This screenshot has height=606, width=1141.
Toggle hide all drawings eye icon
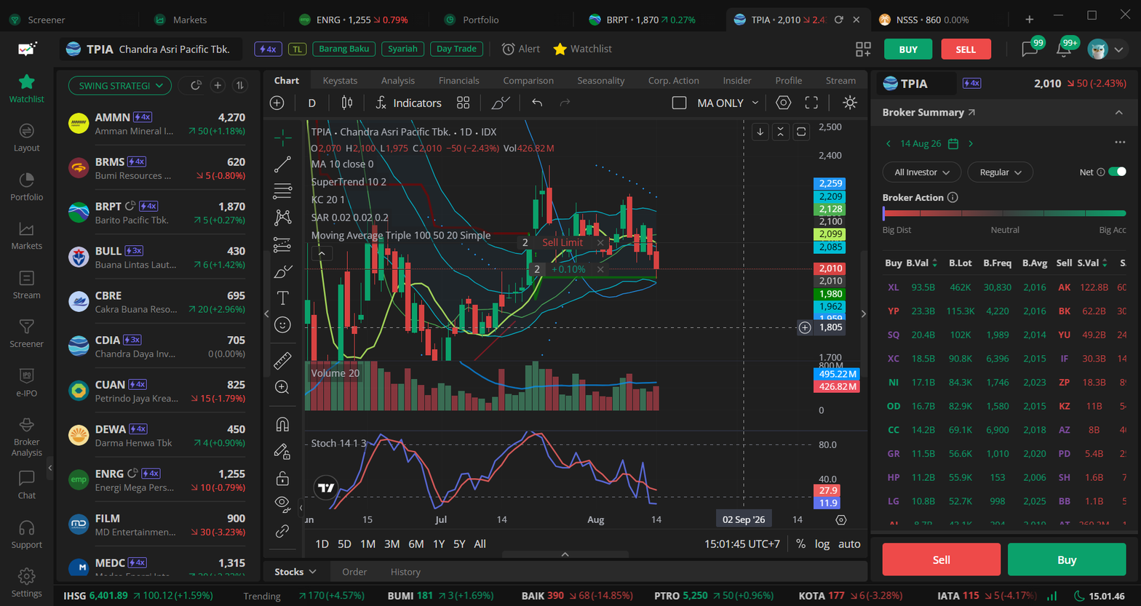282,503
